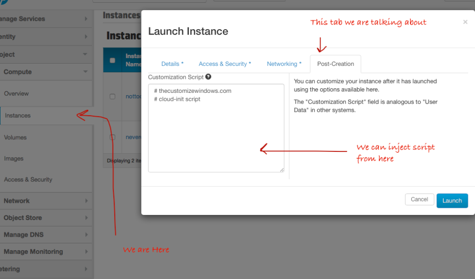Click the Customization Script help question-mark icon
The height and width of the screenshot is (279, 475).
[208, 77]
